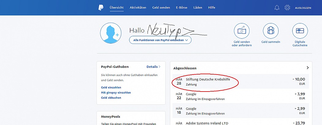The height and width of the screenshot is (125, 322).
Task: Open PayPal-Guthaben Details chevron link
Action: [x=153, y=67]
